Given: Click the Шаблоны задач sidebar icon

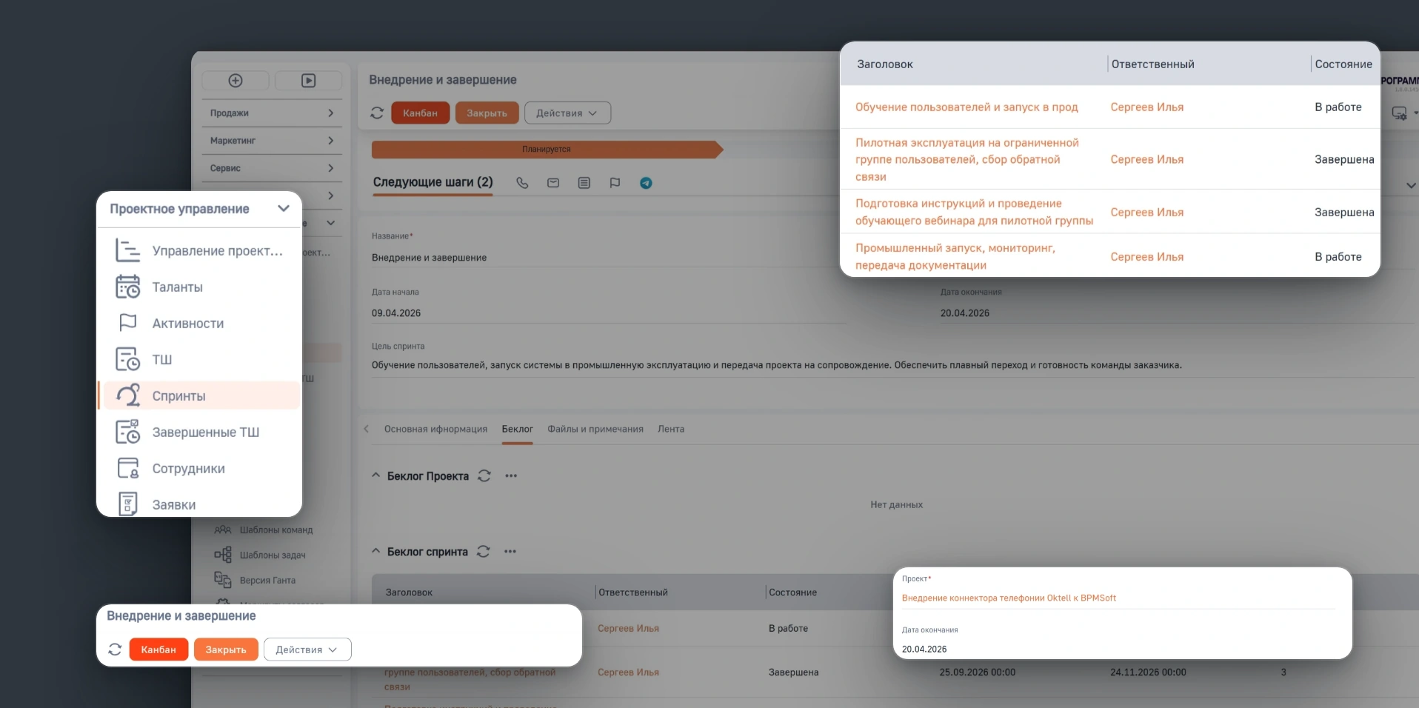Looking at the screenshot, I should (x=222, y=555).
